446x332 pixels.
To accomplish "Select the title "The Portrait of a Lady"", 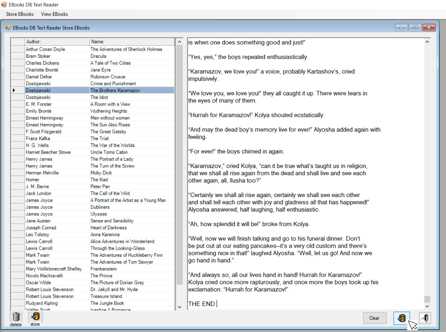I will coord(132,159).
